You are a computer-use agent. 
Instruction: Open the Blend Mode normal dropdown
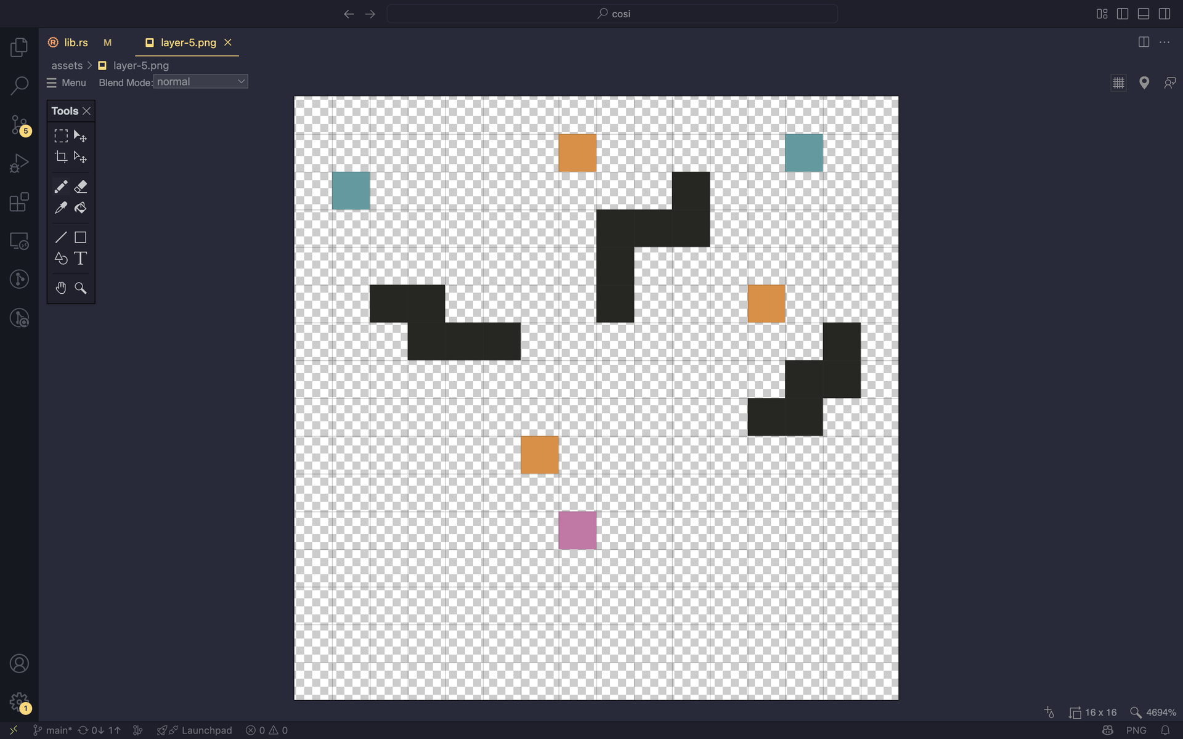pyautogui.click(x=200, y=82)
